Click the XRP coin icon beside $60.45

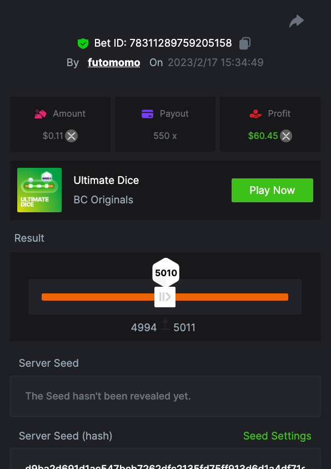coord(286,136)
